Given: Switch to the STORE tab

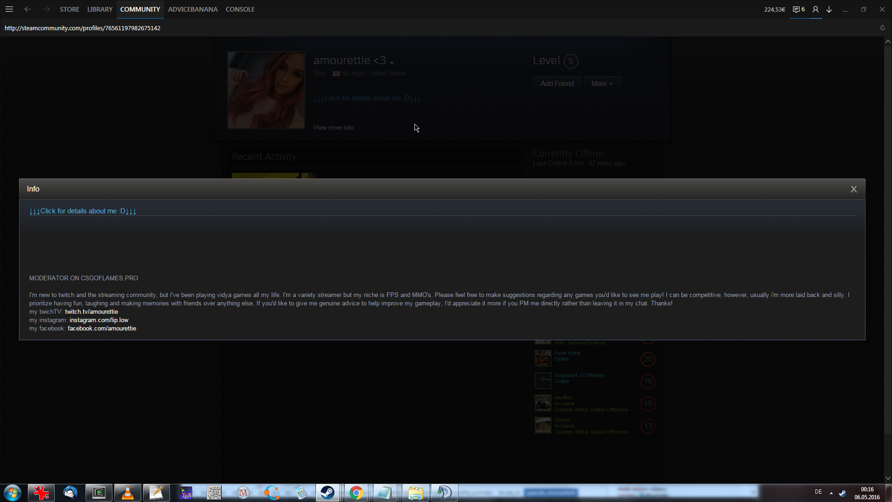Looking at the screenshot, I should (69, 9).
